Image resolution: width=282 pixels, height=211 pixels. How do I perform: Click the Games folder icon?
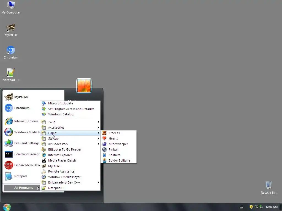tap(44, 133)
